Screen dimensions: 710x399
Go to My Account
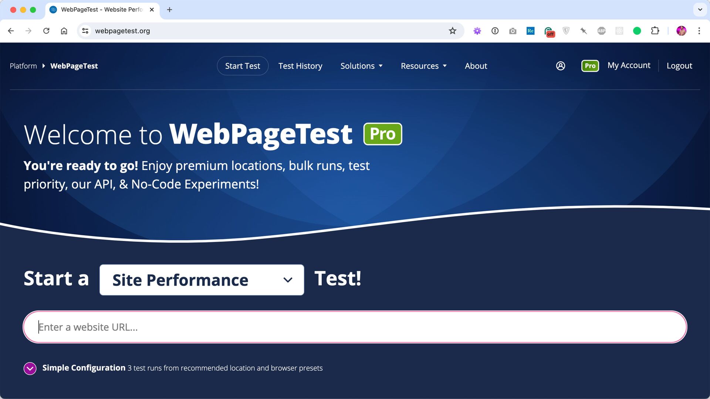click(x=629, y=65)
